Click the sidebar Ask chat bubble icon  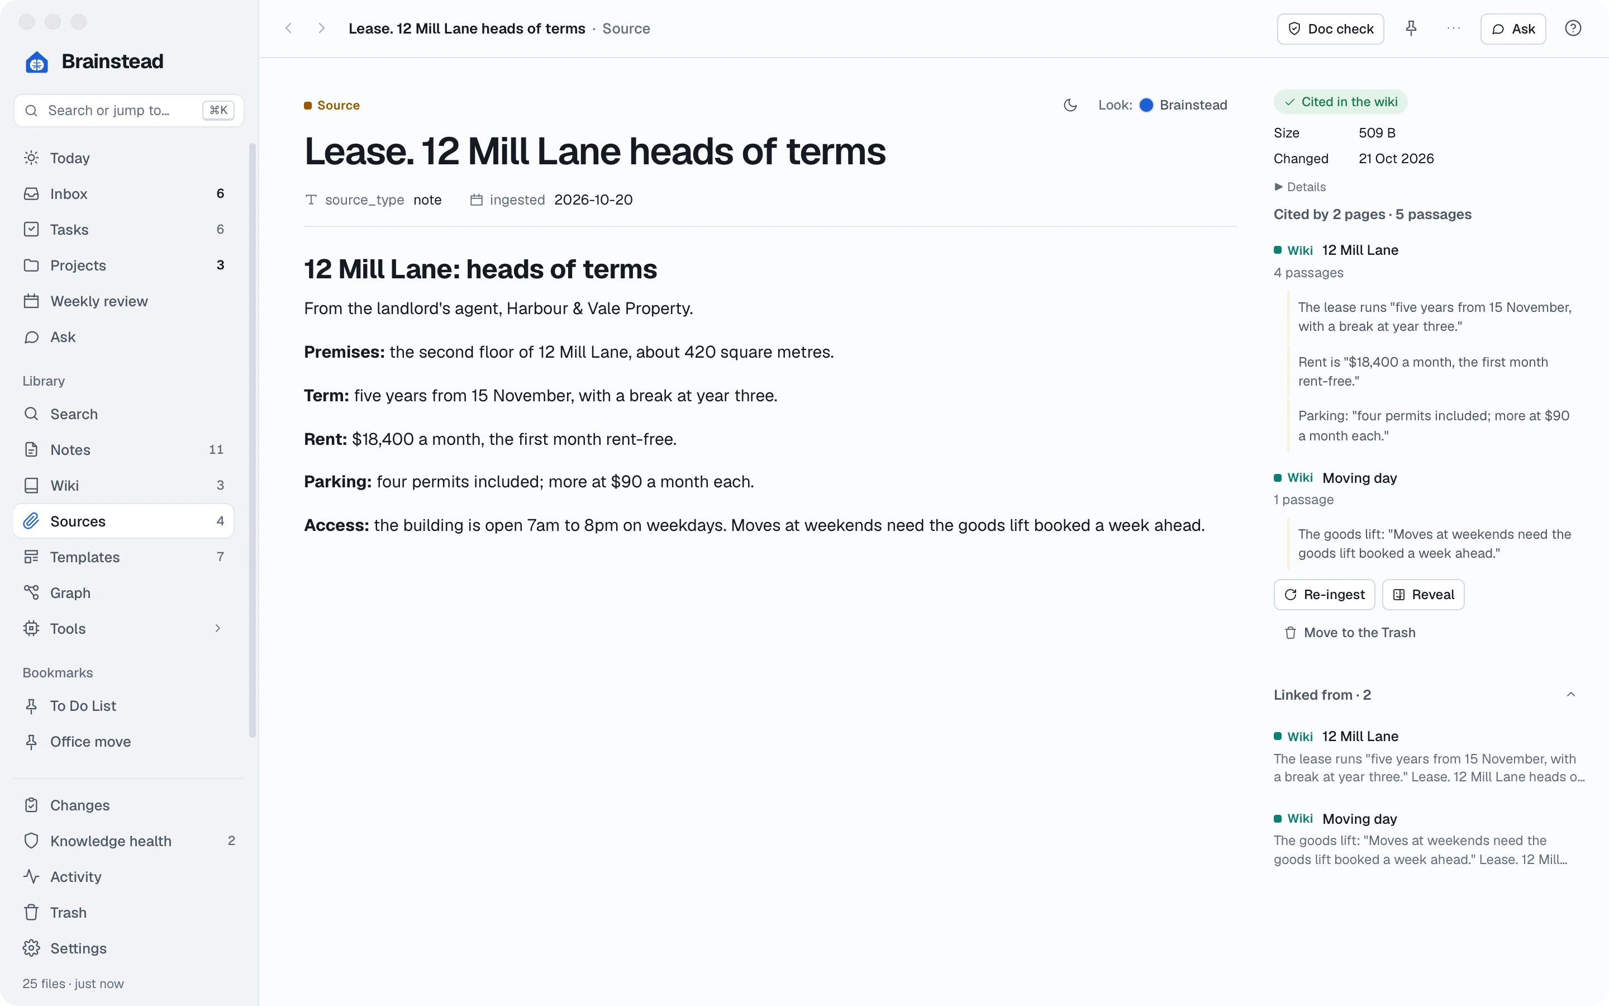click(31, 338)
